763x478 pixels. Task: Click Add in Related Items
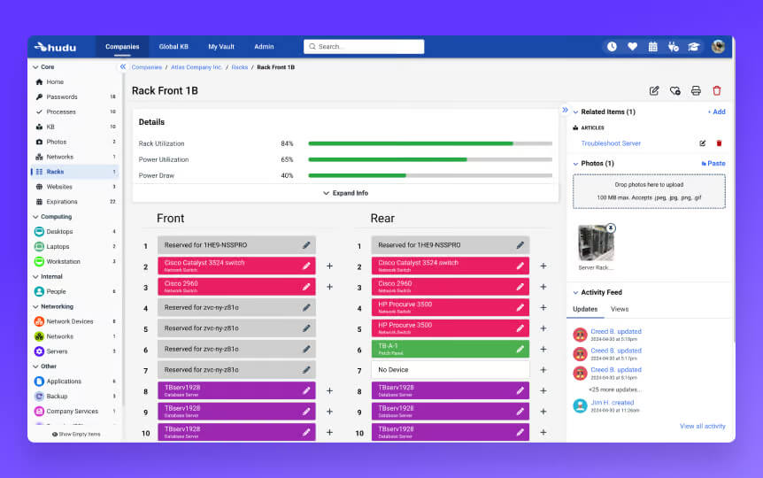pyautogui.click(x=716, y=112)
